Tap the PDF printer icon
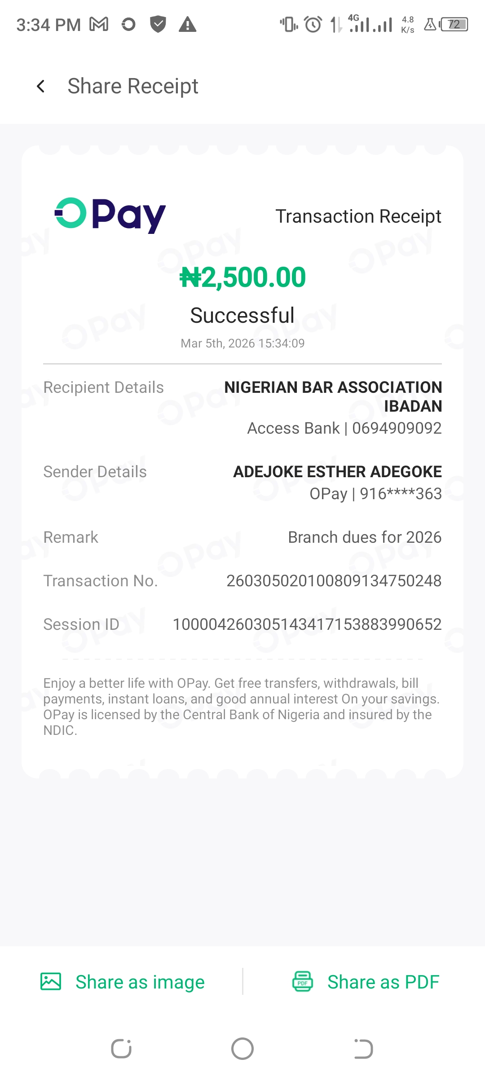The width and height of the screenshot is (485, 1081). click(x=303, y=981)
